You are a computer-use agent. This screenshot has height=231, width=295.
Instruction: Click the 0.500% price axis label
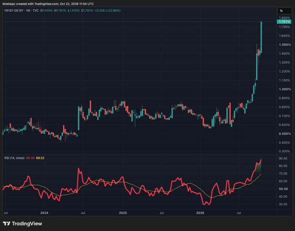(x=285, y=133)
